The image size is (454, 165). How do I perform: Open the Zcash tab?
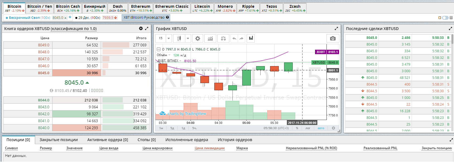(295, 8)
